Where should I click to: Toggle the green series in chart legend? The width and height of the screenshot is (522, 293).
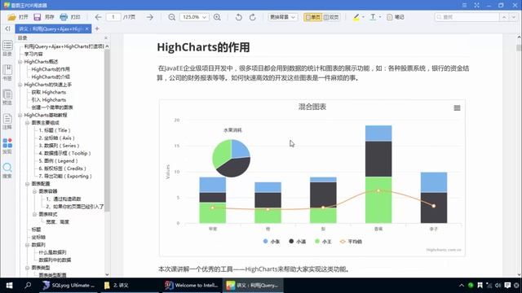(x=323, y=242)
